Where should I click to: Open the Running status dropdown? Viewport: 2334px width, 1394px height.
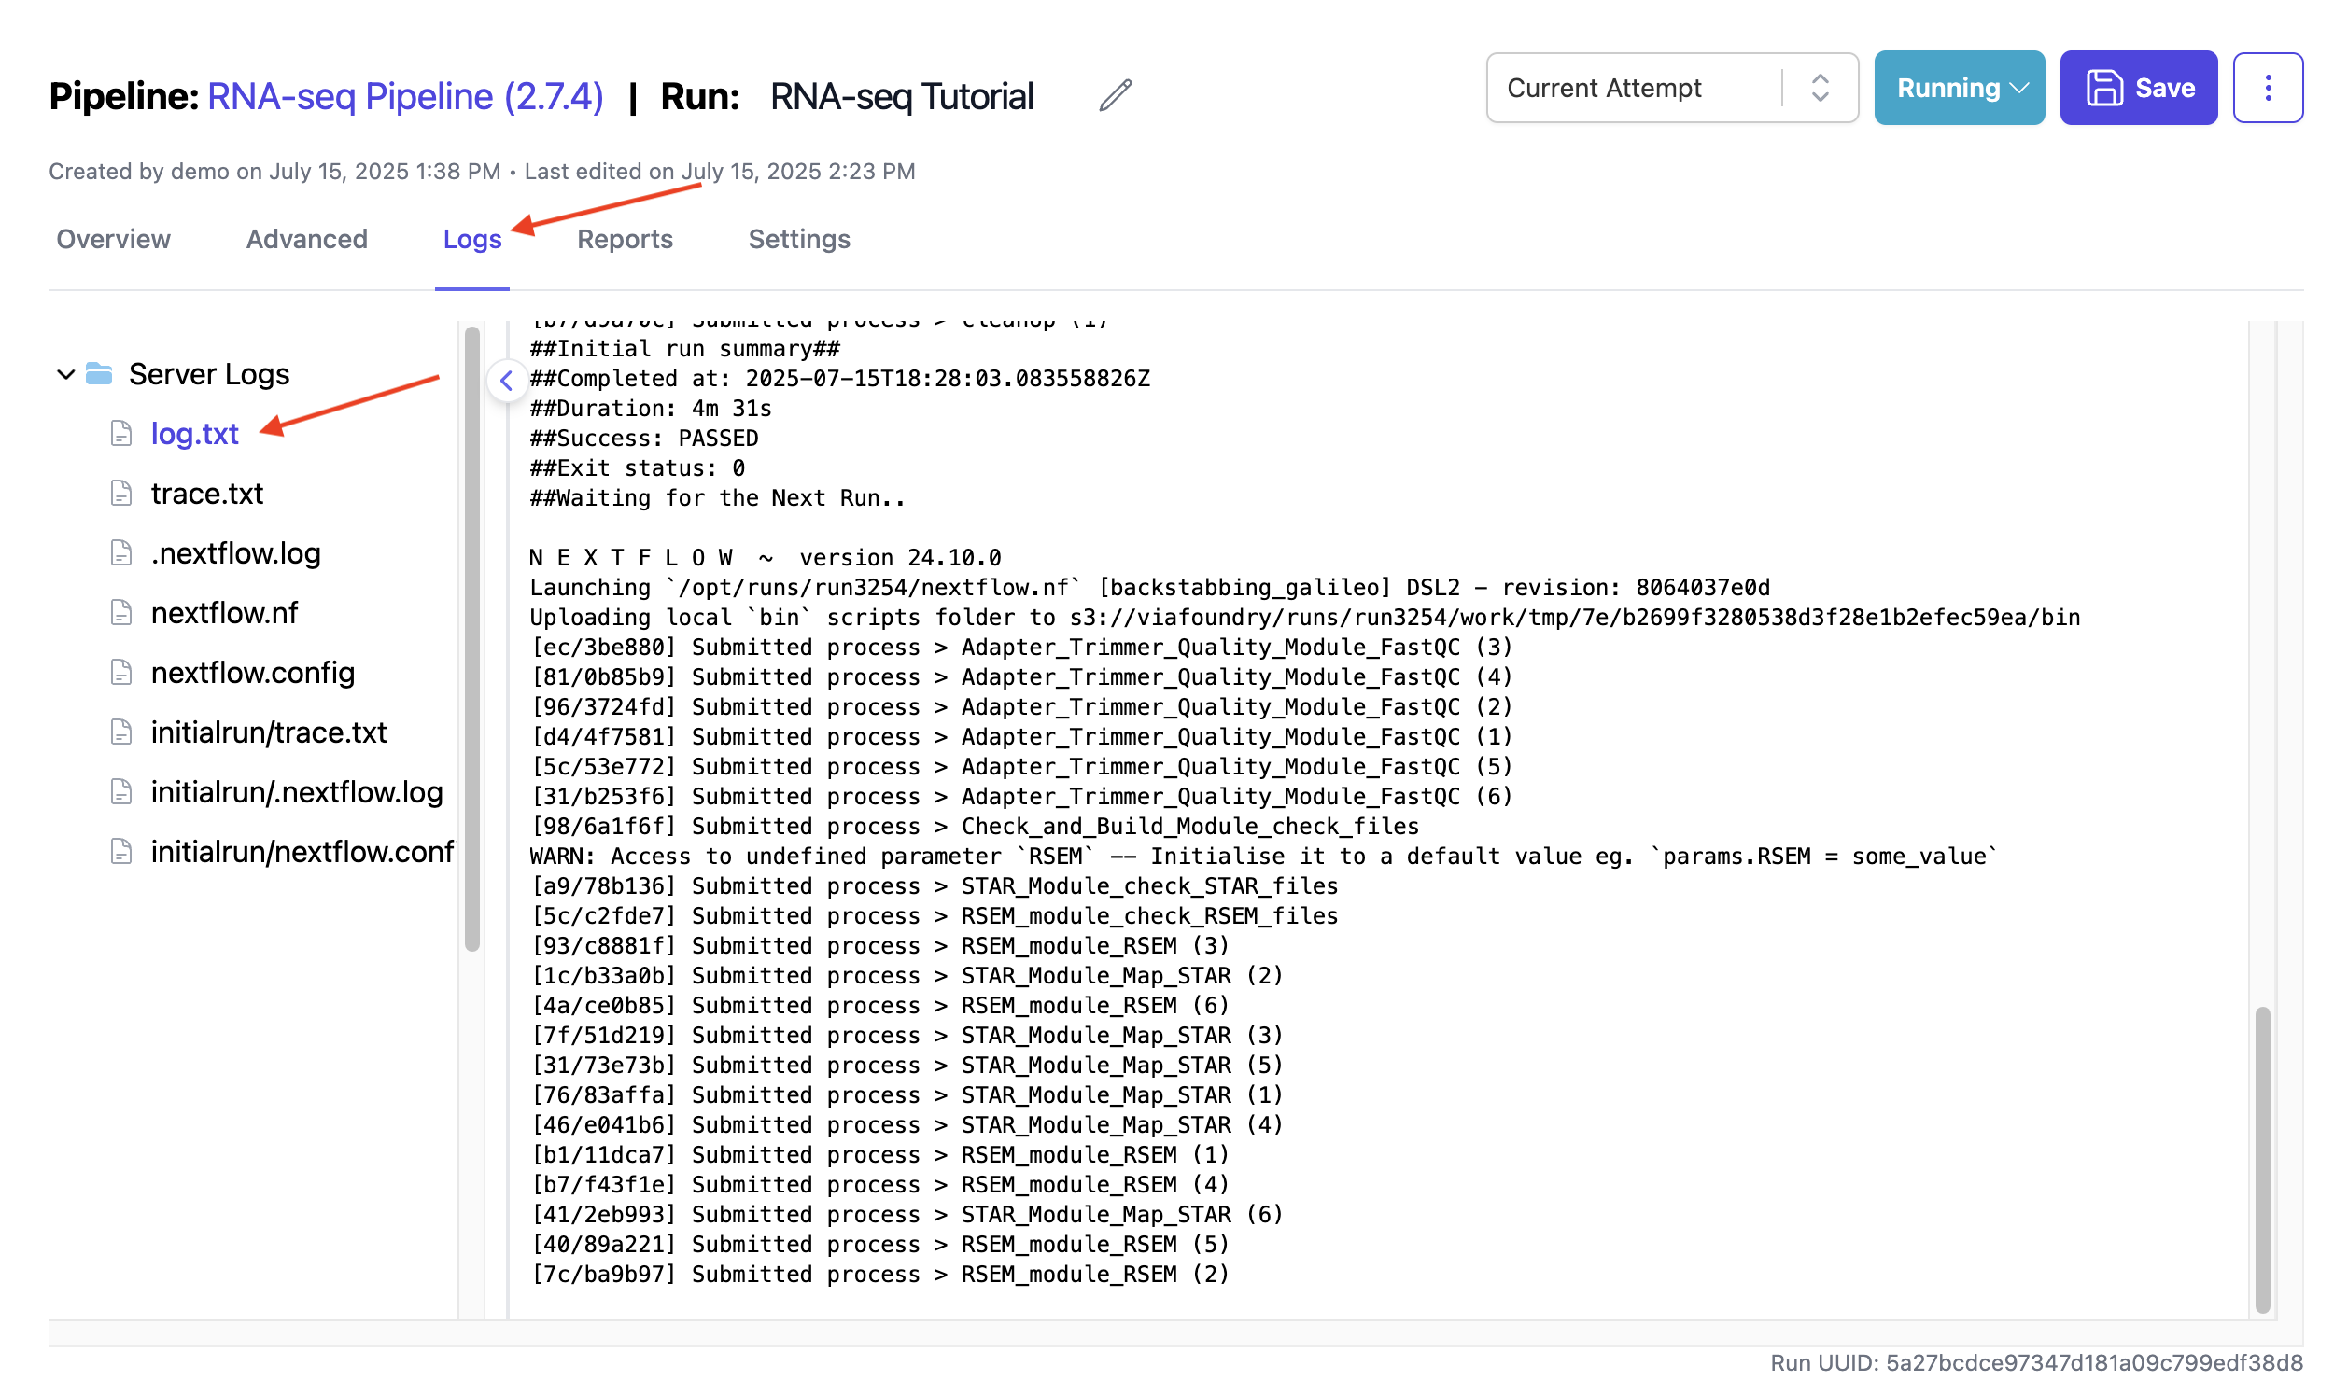click(1959, 88)
